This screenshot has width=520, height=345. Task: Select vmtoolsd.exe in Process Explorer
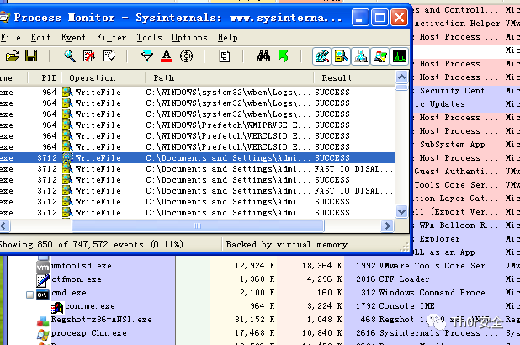click(82, 266)
